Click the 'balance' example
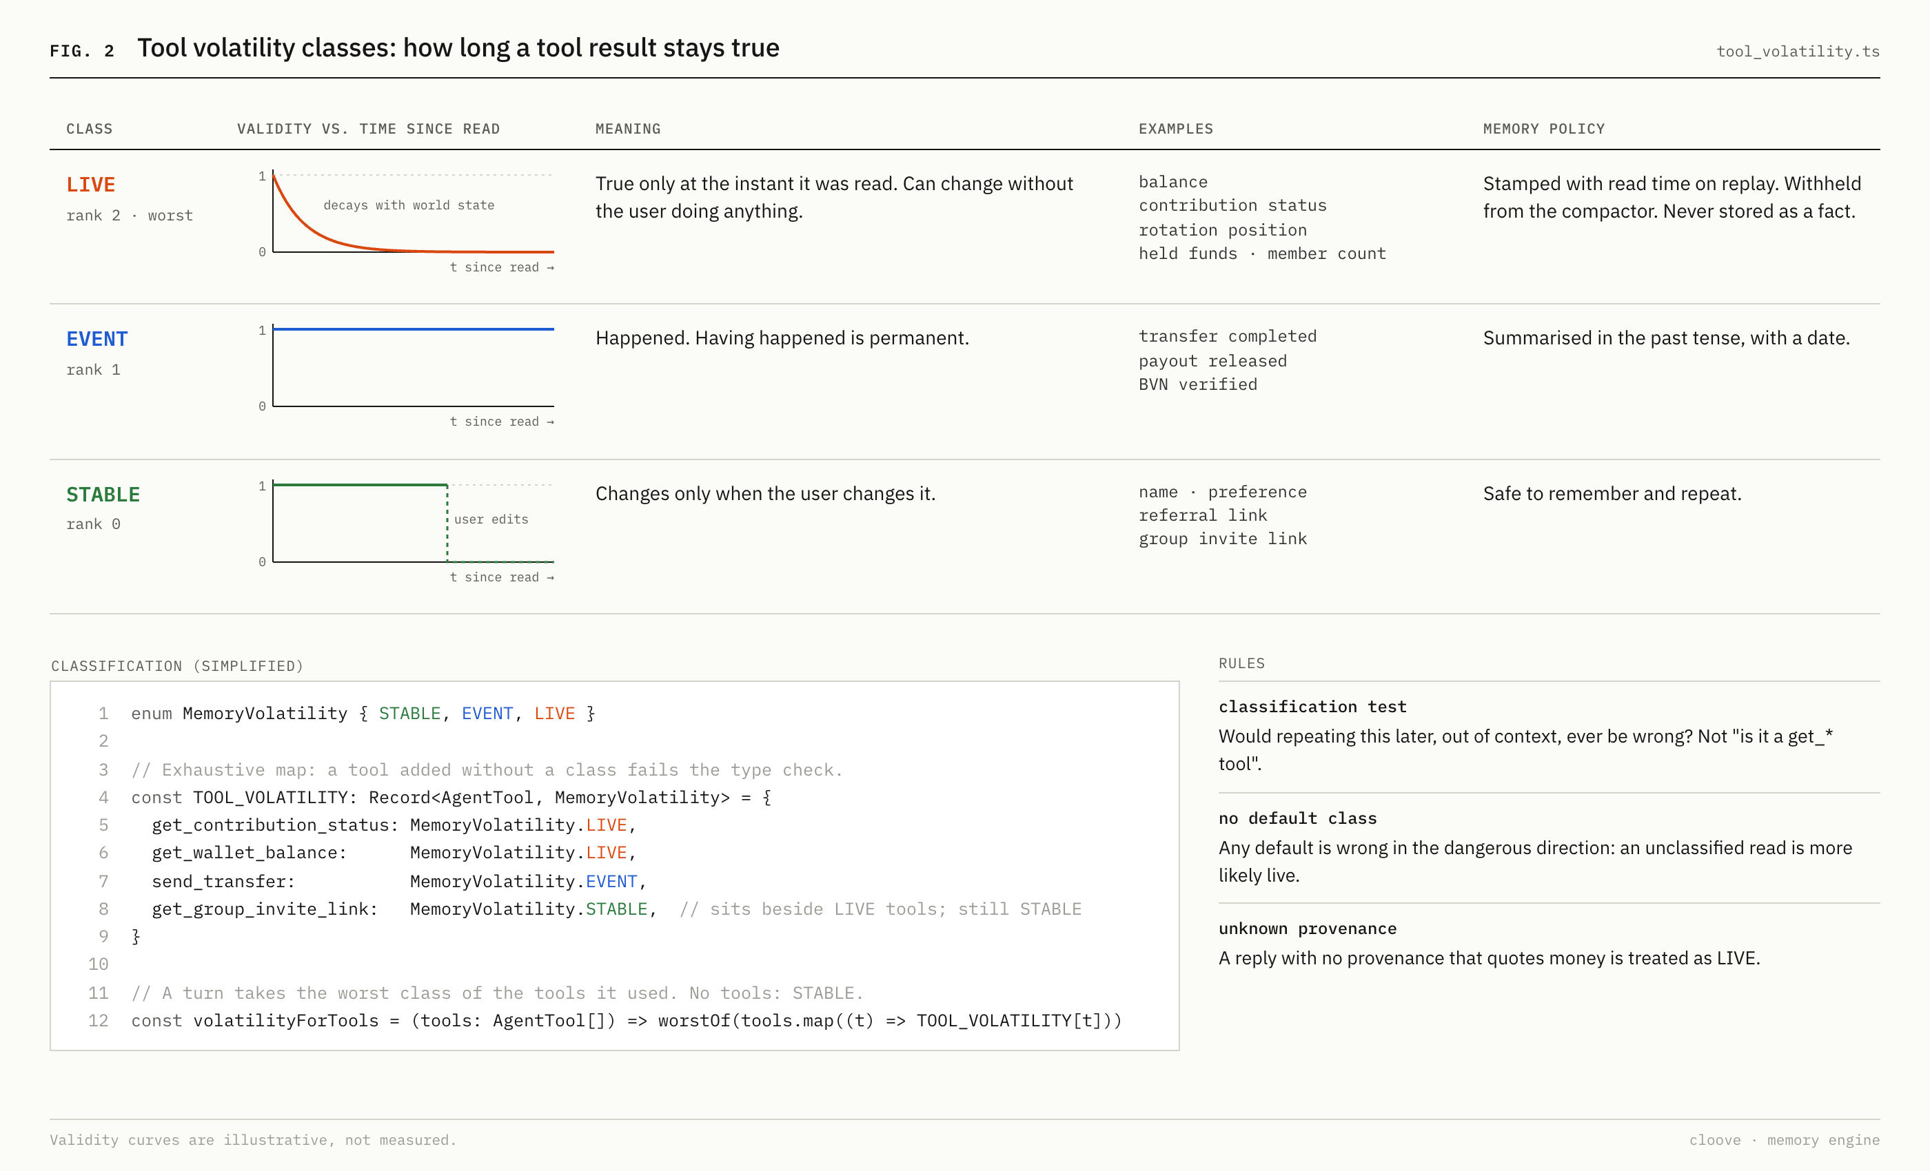 pos(1172,182)
